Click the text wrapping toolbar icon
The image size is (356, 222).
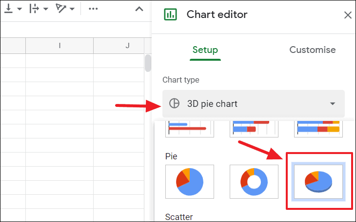tap(34, 9)
